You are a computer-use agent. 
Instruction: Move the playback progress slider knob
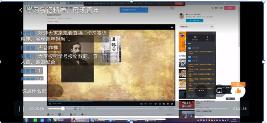point(63,109)
